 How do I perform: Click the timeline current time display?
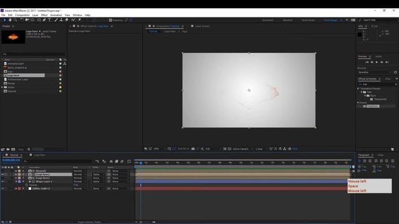(x=11, y=161)
